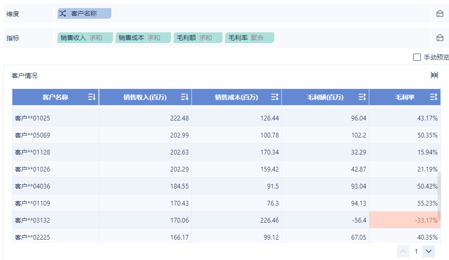Go to the next page with the down chevron
The width and height of the screenshot is (449, 260).
coord(429,251)
